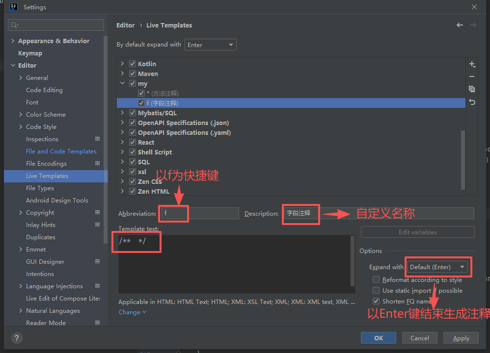The height and width of the screenshot is (353, 490).
Task: Select the Zen HTML template group row
Action: point(291,191)
